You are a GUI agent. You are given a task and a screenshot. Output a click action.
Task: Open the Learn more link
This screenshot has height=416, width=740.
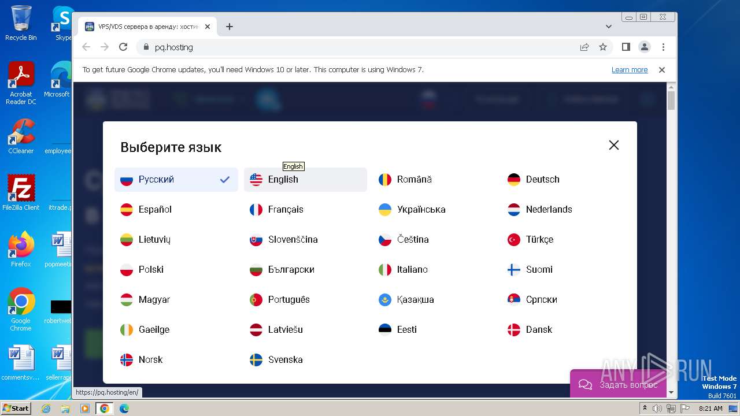coord(630,70)
